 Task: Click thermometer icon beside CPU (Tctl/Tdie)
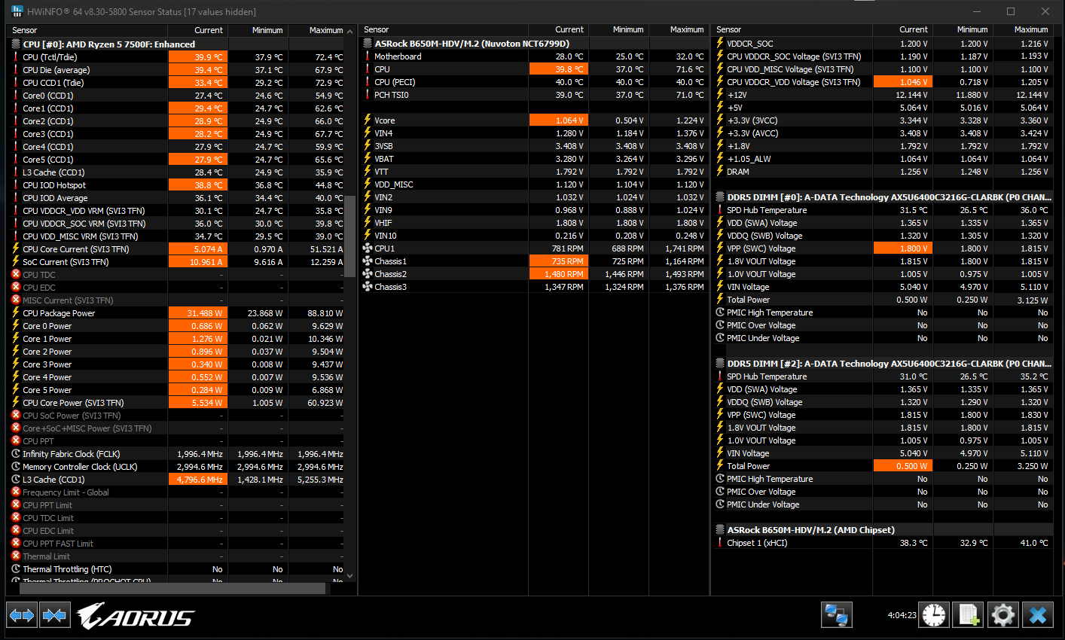coord(16,57)
